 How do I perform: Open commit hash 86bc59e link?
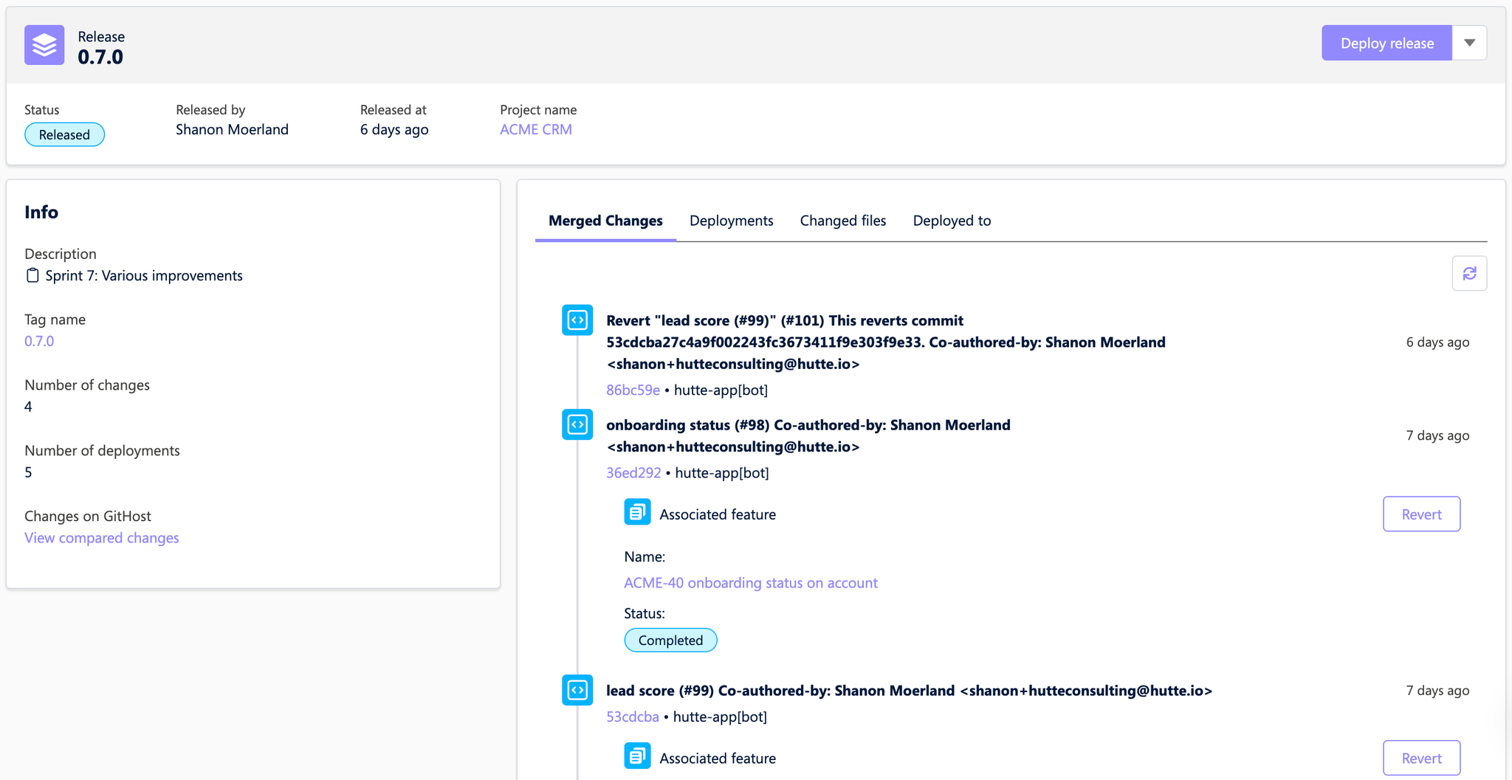(x=633, y=390)
